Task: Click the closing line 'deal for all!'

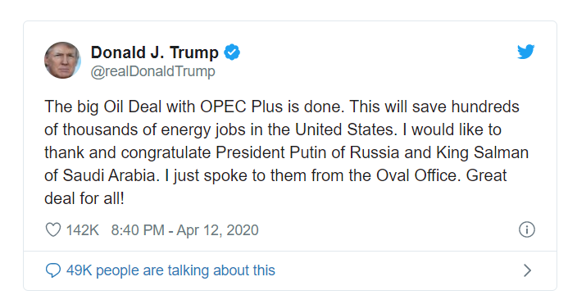Action: click(x=84, y=198)
